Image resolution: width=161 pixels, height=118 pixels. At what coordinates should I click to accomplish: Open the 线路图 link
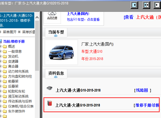click(x=142, y=90)
